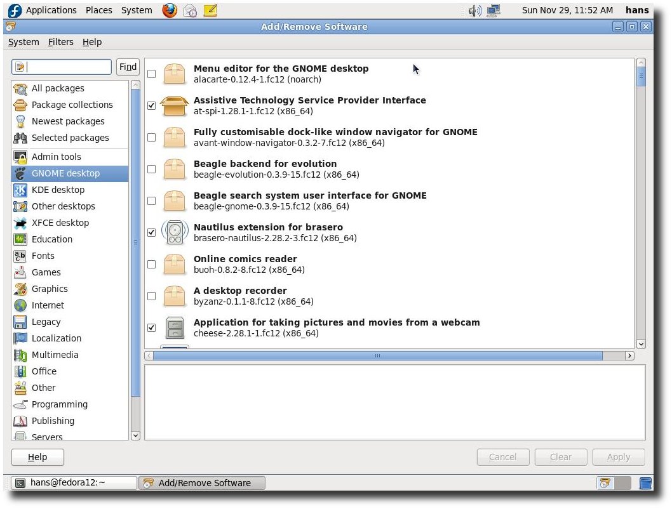Select the XFCE desktop mouse icon
672x509 pixels.
coord(20,223)
